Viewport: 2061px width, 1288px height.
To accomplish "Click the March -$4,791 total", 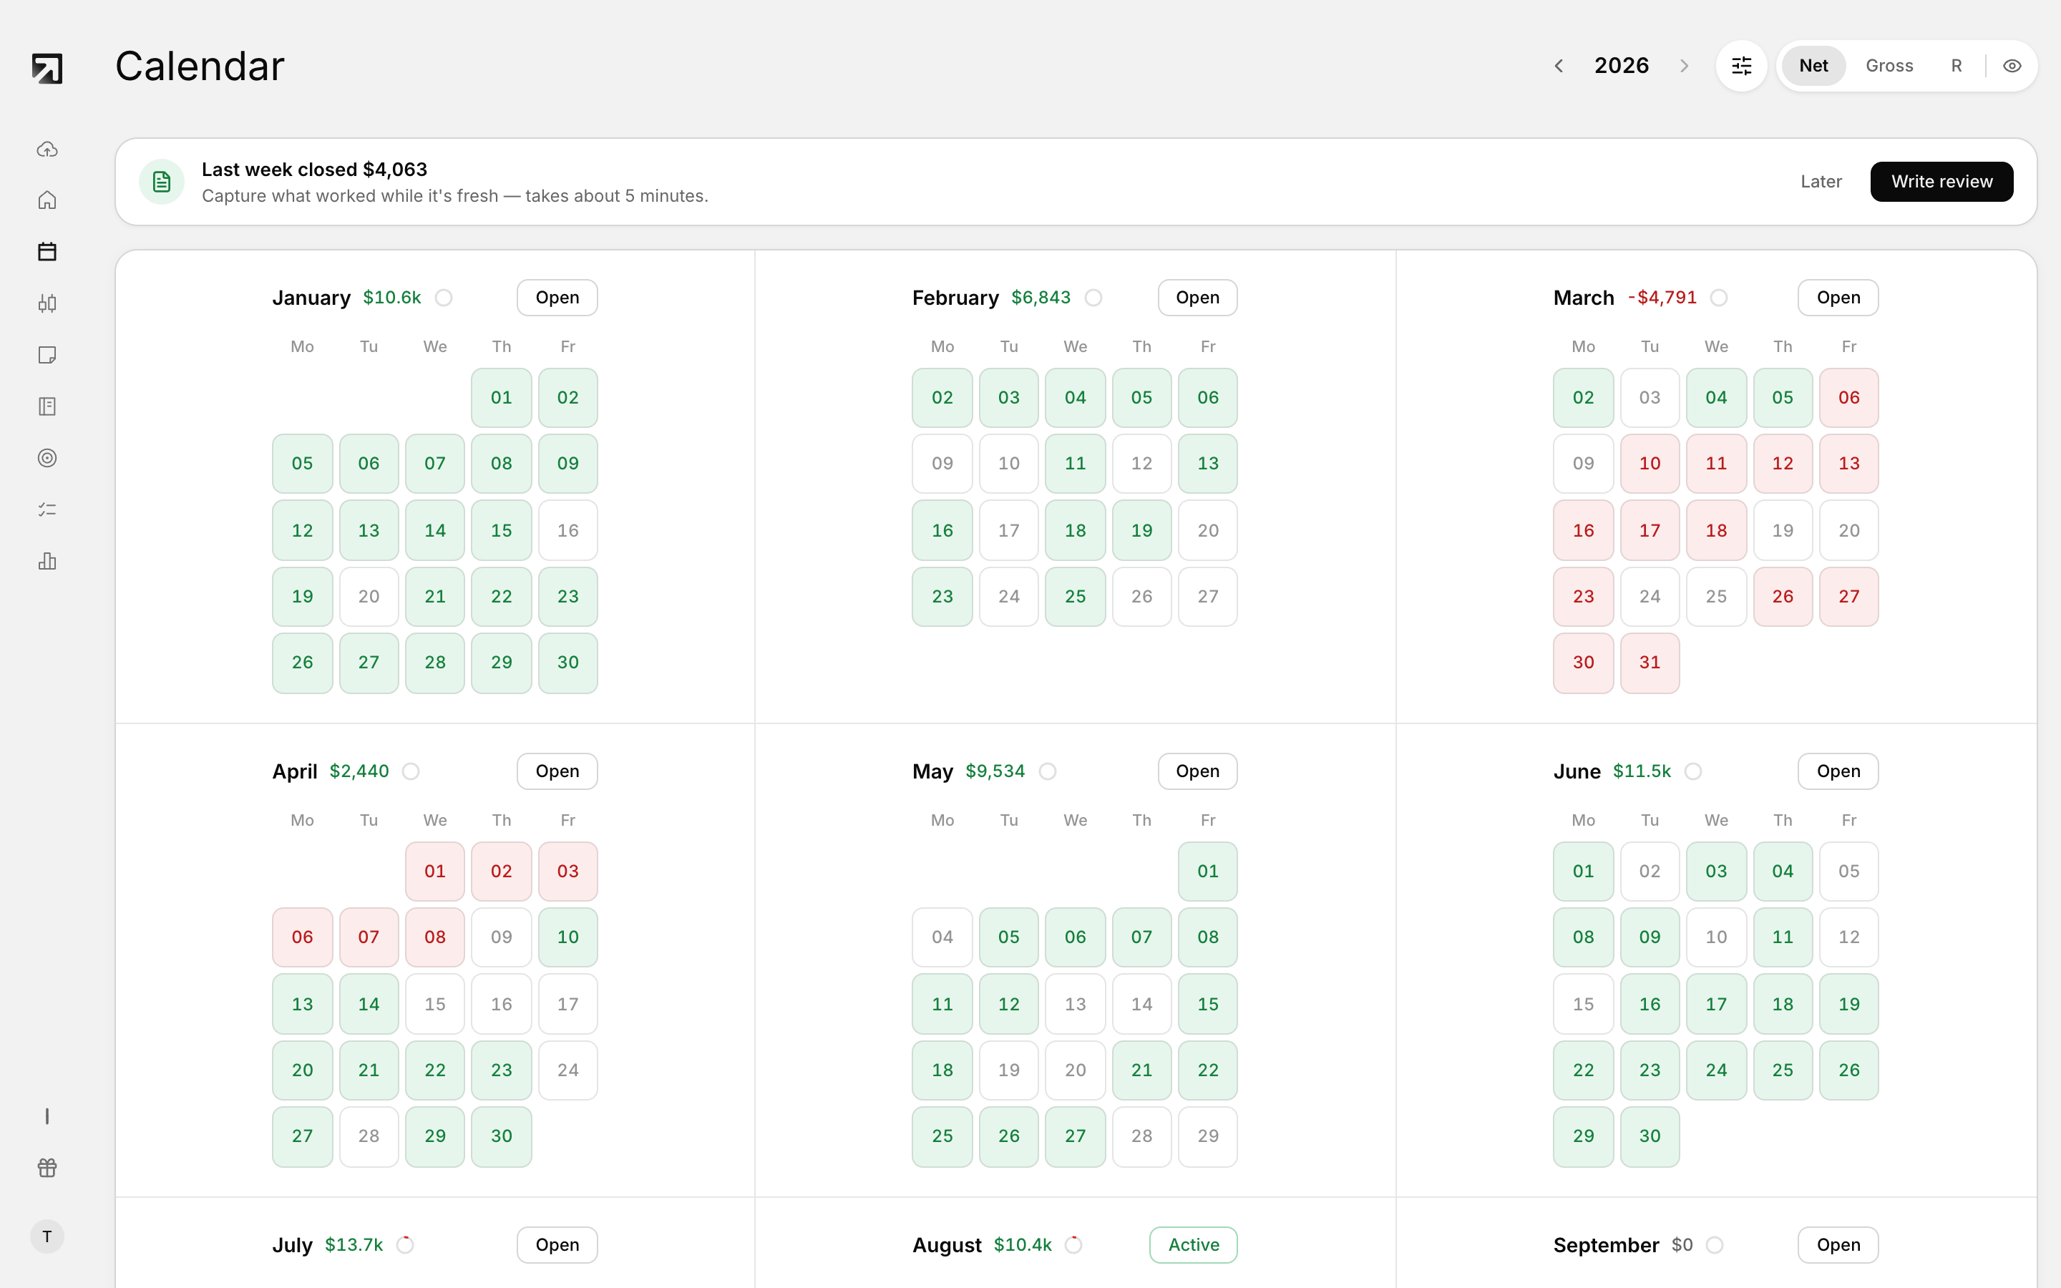I will 1662,297.
